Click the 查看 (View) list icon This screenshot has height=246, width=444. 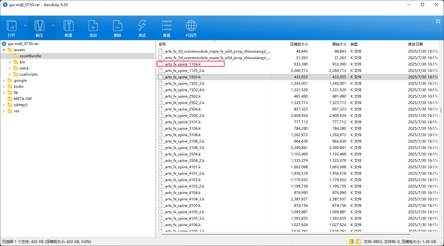coord(167,26)
